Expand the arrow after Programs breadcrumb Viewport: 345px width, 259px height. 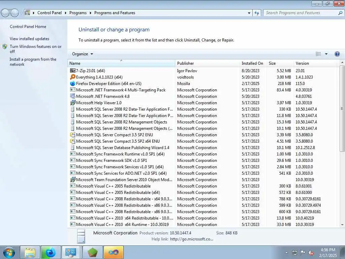90,13
